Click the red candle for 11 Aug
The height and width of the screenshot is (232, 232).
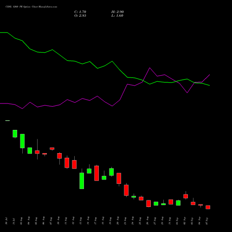pos(67,163)
